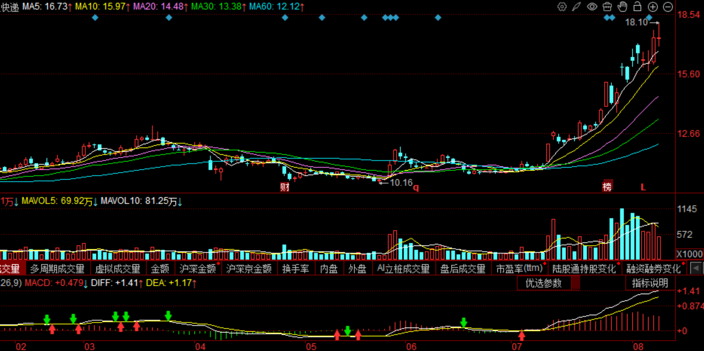Click the red q marker on chart
The height and width of the screenshot is (351, 704).
click(x=416, y=187)
